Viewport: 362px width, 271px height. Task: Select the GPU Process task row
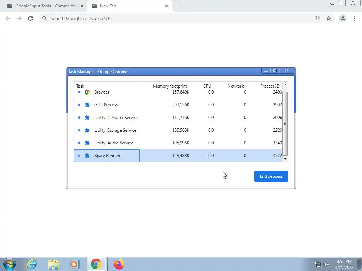tap(178, 105)
